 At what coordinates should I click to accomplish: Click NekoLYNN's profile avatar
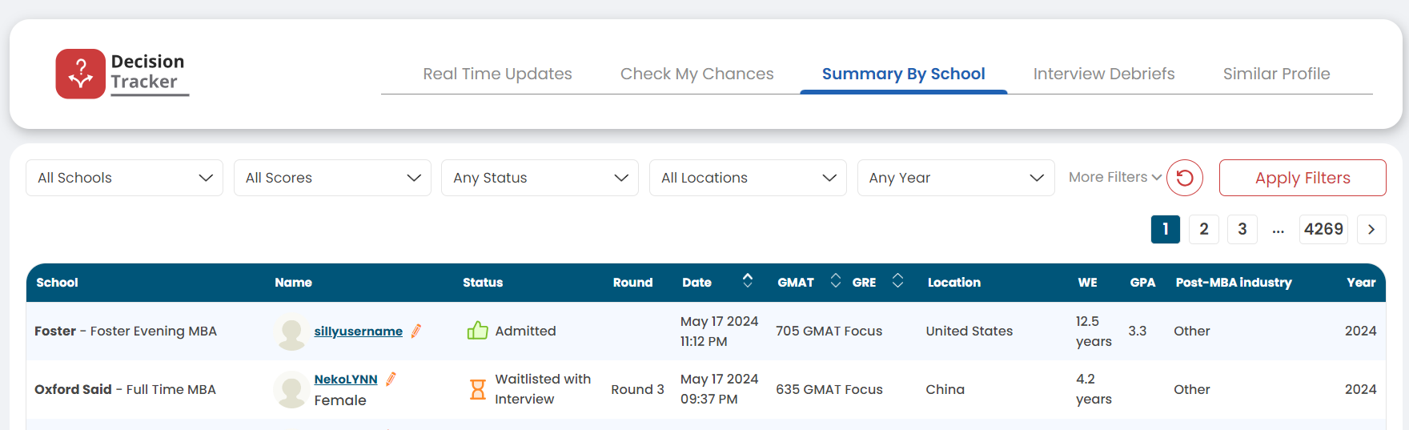coord(291,389)
